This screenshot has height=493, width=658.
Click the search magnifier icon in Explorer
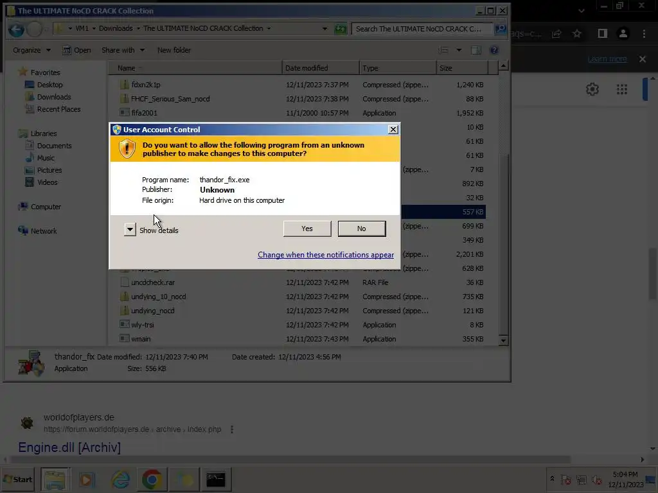(500, 29)
